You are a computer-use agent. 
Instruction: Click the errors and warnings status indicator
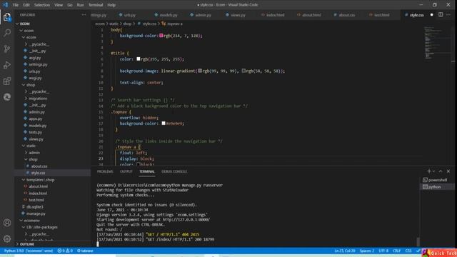pyautogui.click(x=65, y=251)
